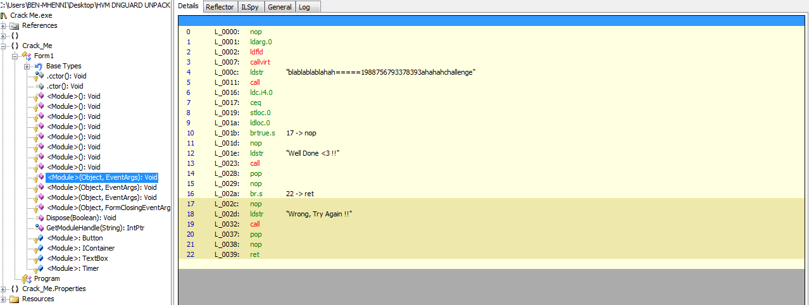Image resolution: width=809 pixels, height=305 pixels.
Task: Click the Dispose(Boolean) method icon
Action: pos(39,218)
